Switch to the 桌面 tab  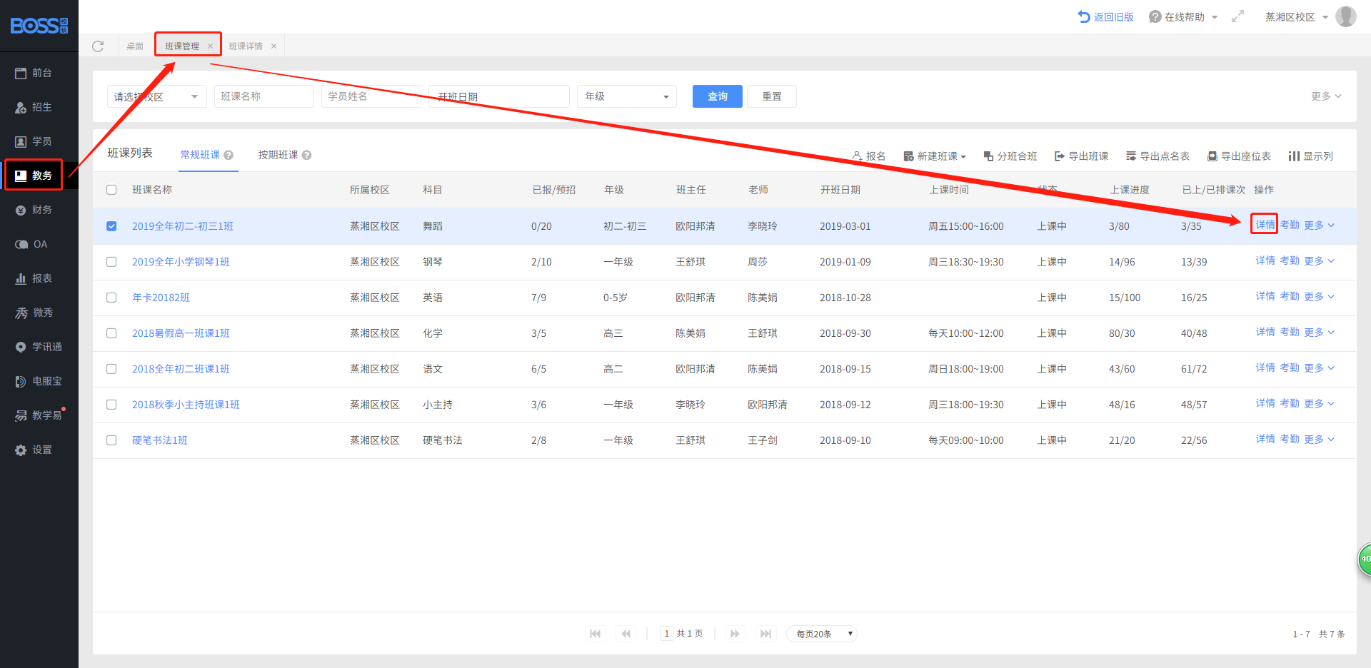[x=135, y=46]
